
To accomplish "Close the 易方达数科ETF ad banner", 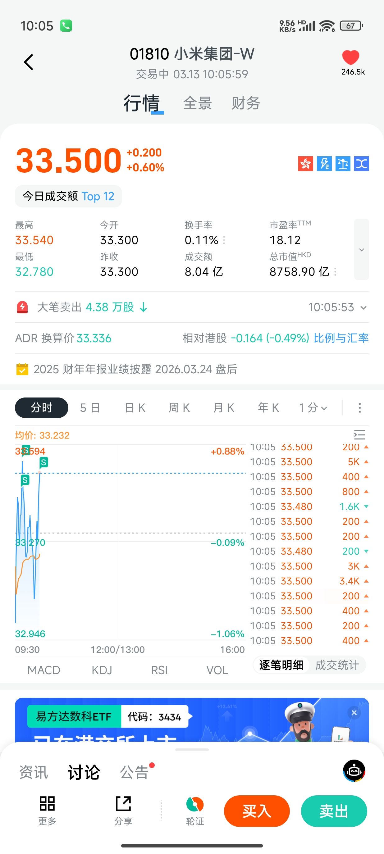I will coord(354,712).
